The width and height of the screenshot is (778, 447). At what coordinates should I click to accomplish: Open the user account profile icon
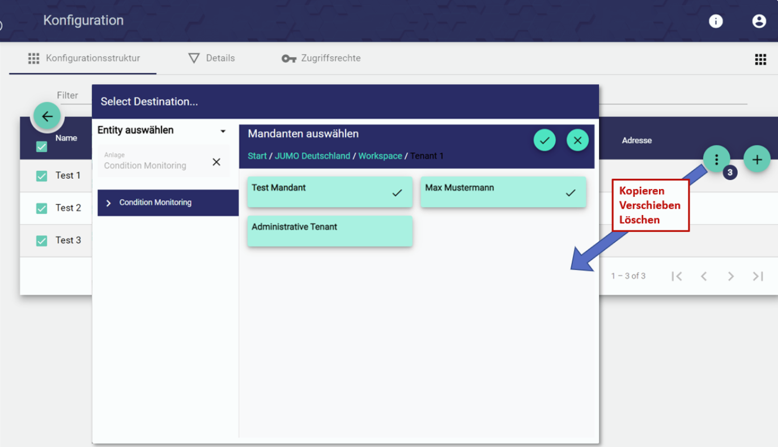[x=759, y=22]
